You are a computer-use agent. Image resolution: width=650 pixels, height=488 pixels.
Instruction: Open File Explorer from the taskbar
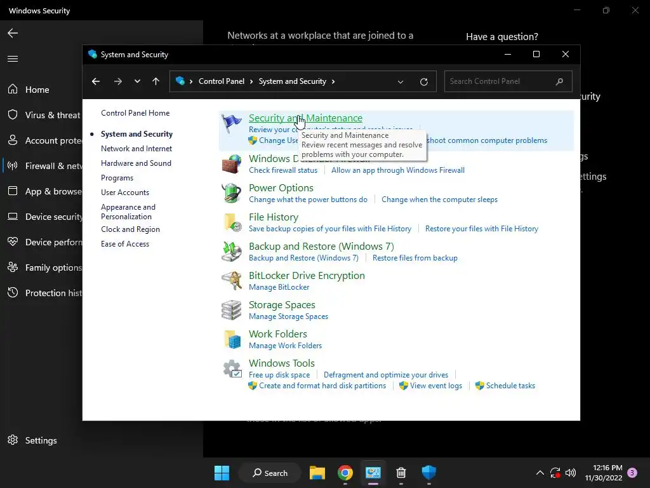click(x=317, y=473)
